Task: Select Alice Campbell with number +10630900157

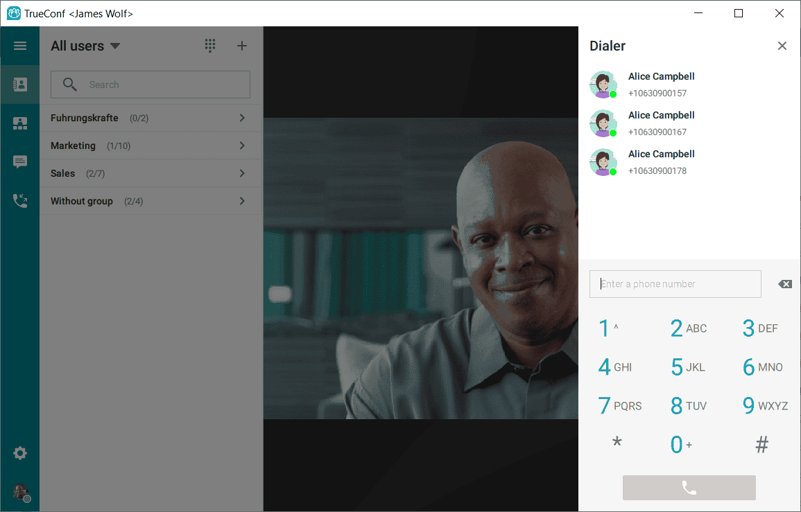Action: (689, 85)
